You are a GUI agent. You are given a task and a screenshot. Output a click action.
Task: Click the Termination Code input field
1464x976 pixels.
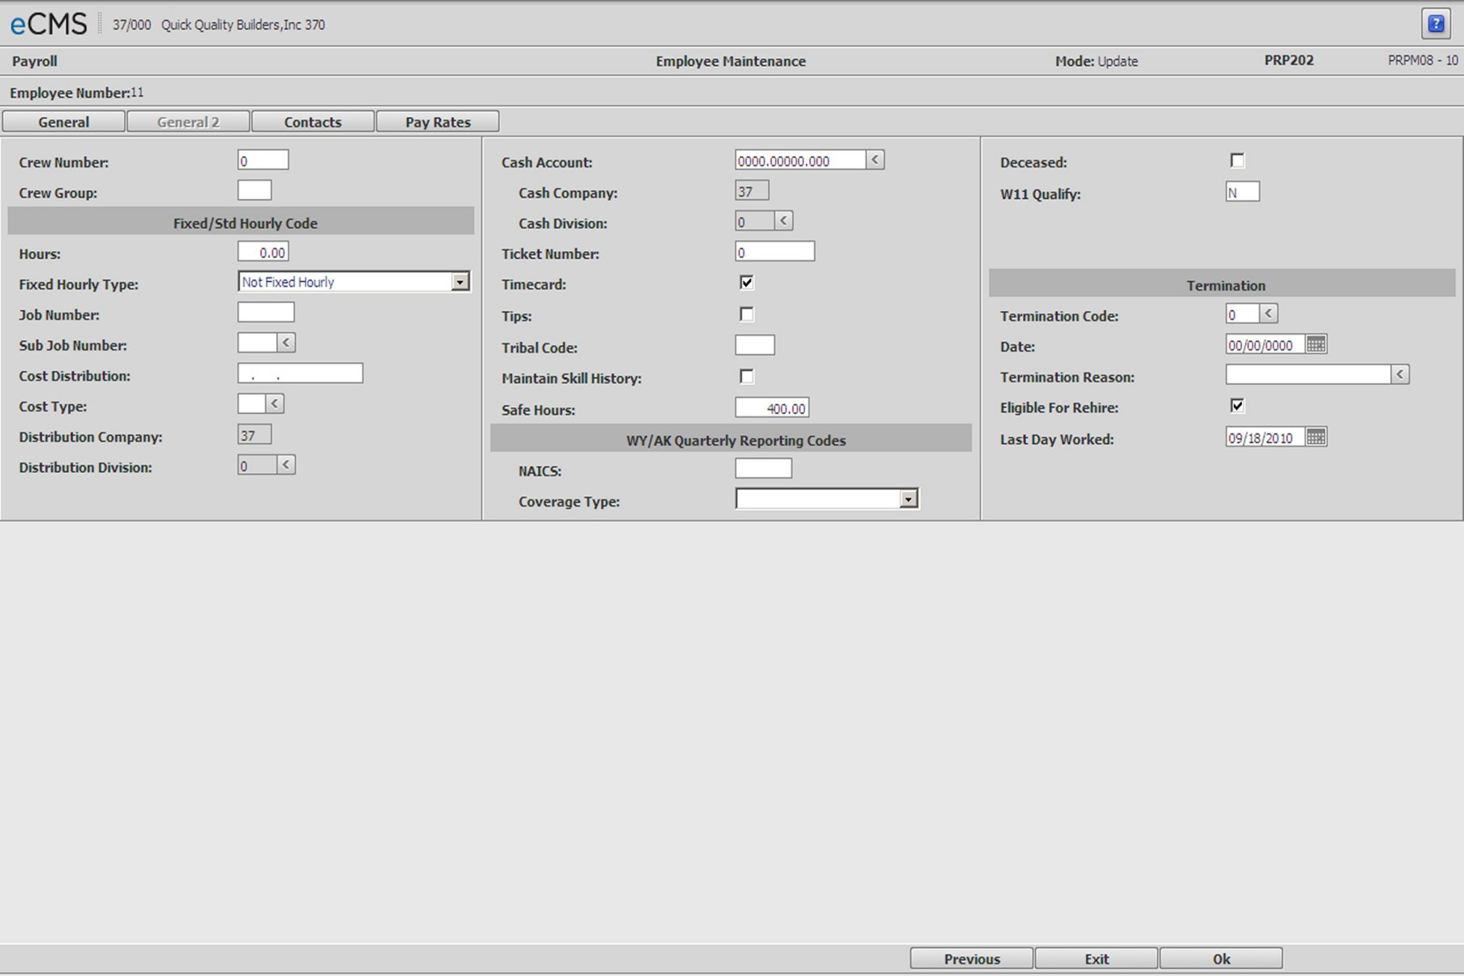[1243, 313]
